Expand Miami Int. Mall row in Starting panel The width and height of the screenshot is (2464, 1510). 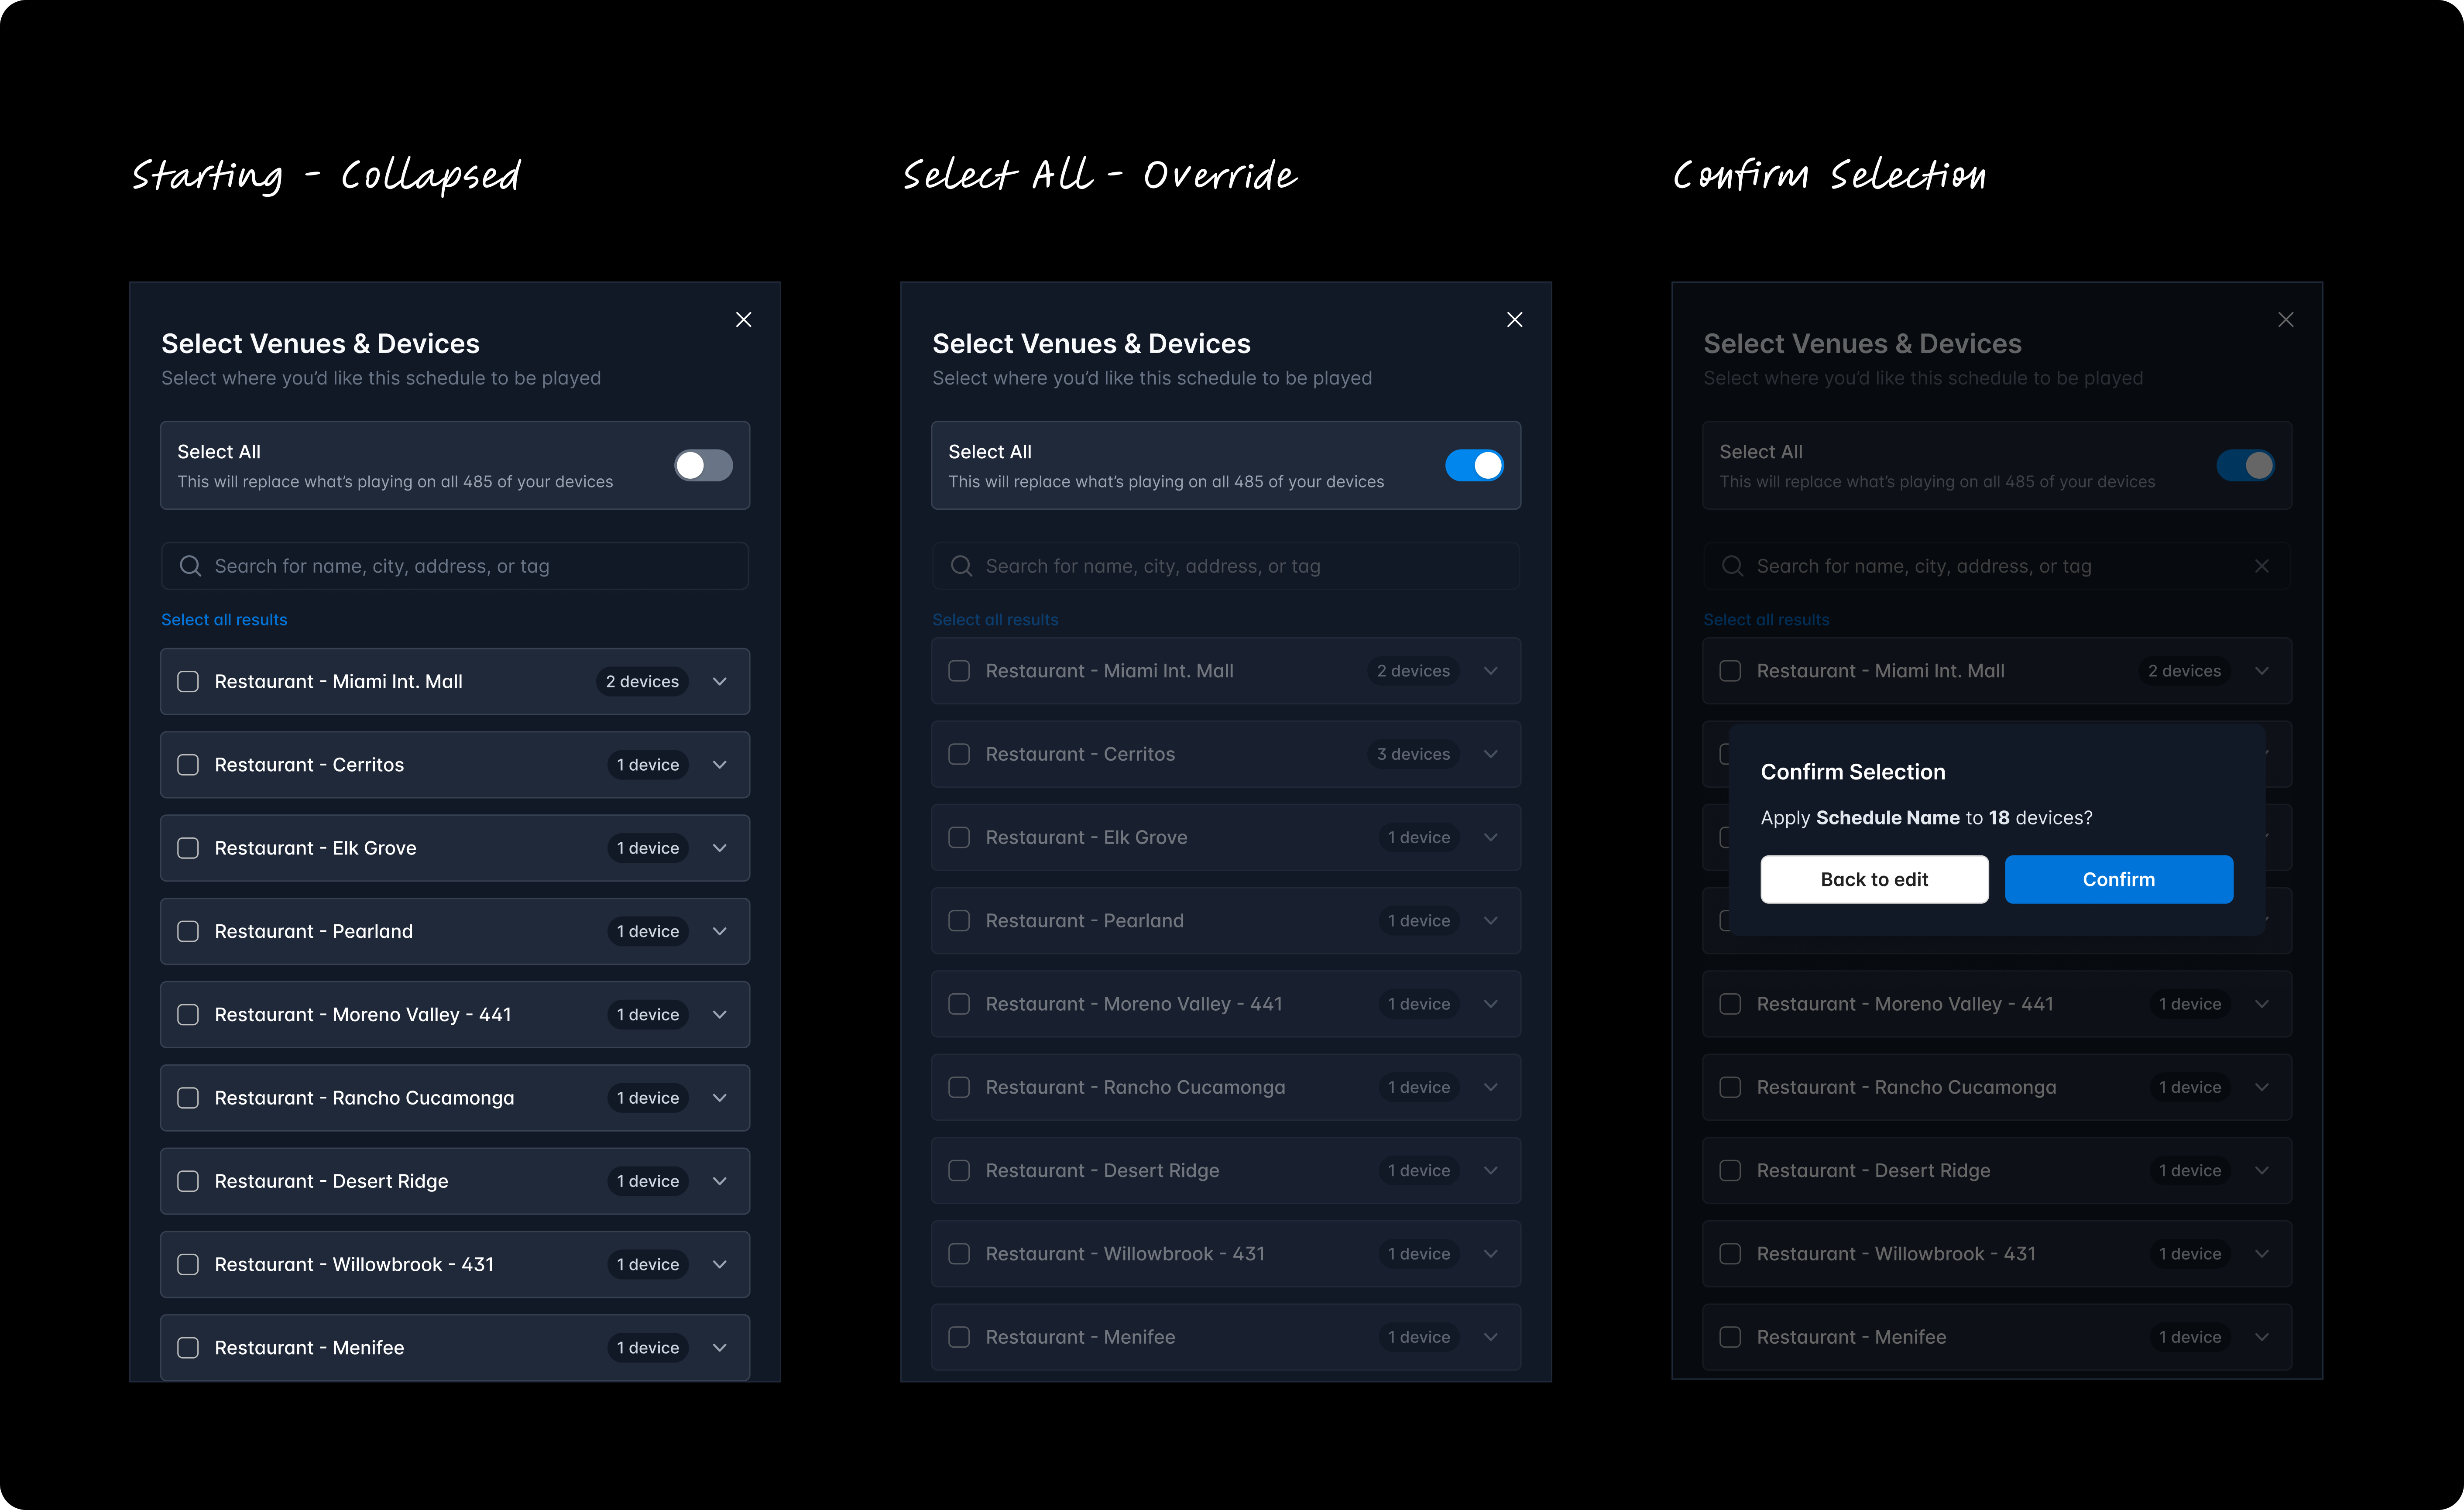(x=720, y=682)
